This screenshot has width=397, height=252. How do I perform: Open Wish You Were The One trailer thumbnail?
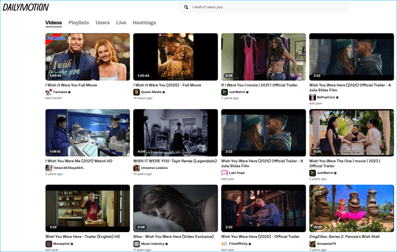[352, 133]
